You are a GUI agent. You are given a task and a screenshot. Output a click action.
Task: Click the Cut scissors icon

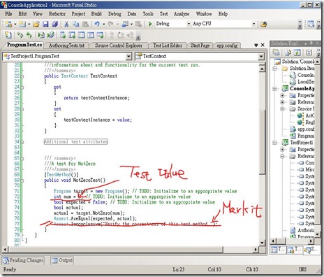coord(66,24)
